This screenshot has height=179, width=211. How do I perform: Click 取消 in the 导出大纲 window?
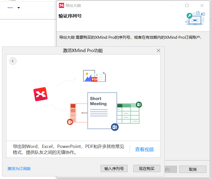click(193, 169)
